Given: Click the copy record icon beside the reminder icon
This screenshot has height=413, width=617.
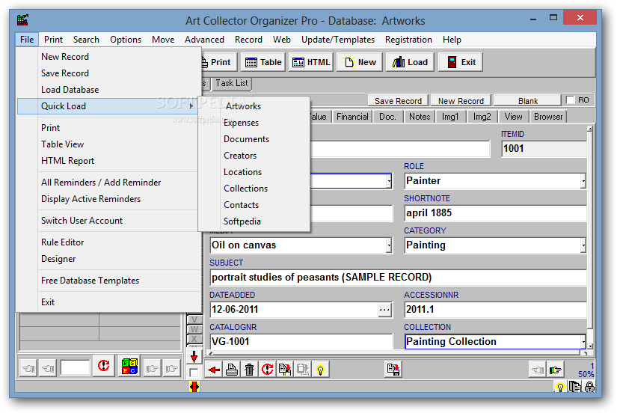Looking at the screenshot, I should [285, 370].
